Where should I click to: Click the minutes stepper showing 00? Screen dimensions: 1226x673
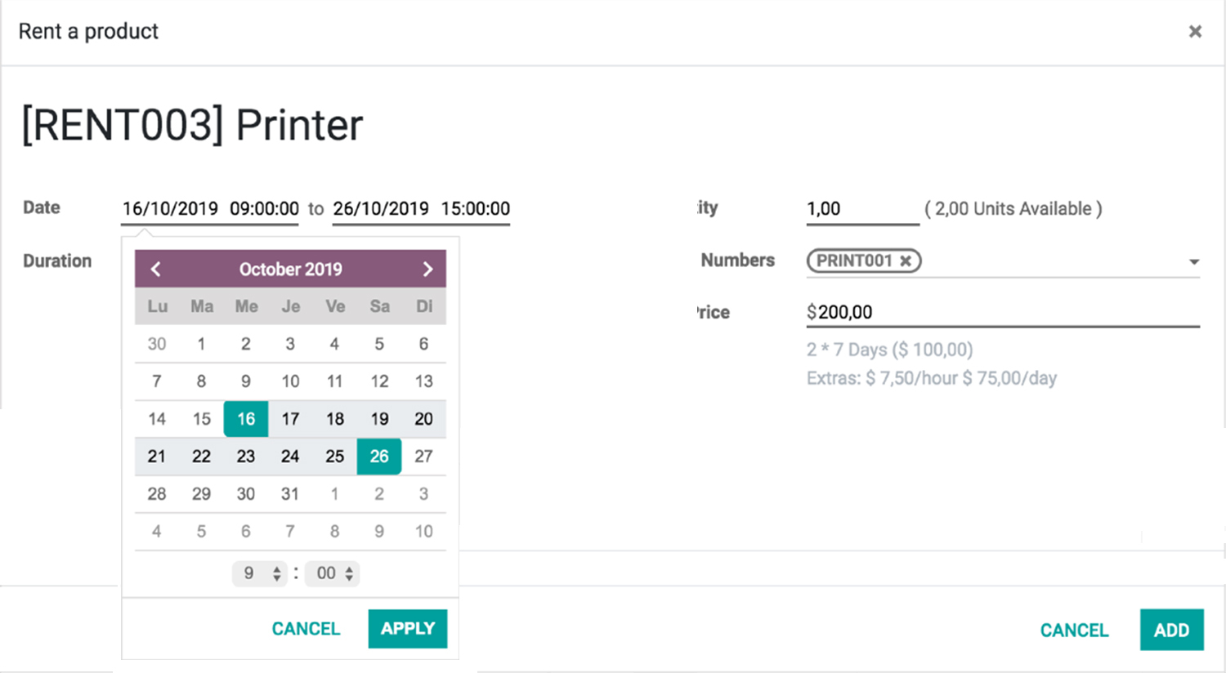tap(333, 573)
